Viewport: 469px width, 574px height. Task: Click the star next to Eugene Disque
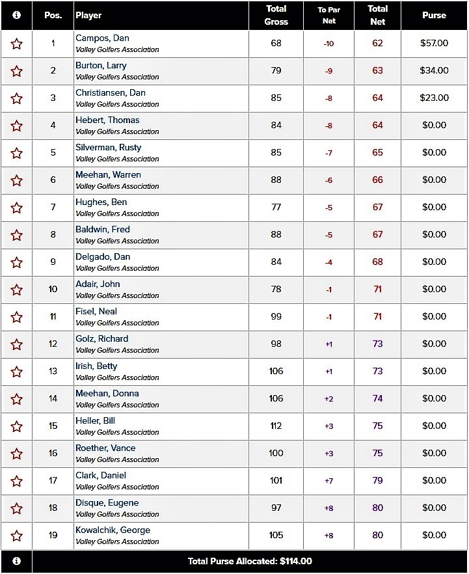pos(16,508)
